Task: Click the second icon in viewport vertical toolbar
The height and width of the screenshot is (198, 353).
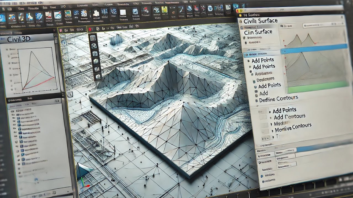Action: click(x=94, y=46)
